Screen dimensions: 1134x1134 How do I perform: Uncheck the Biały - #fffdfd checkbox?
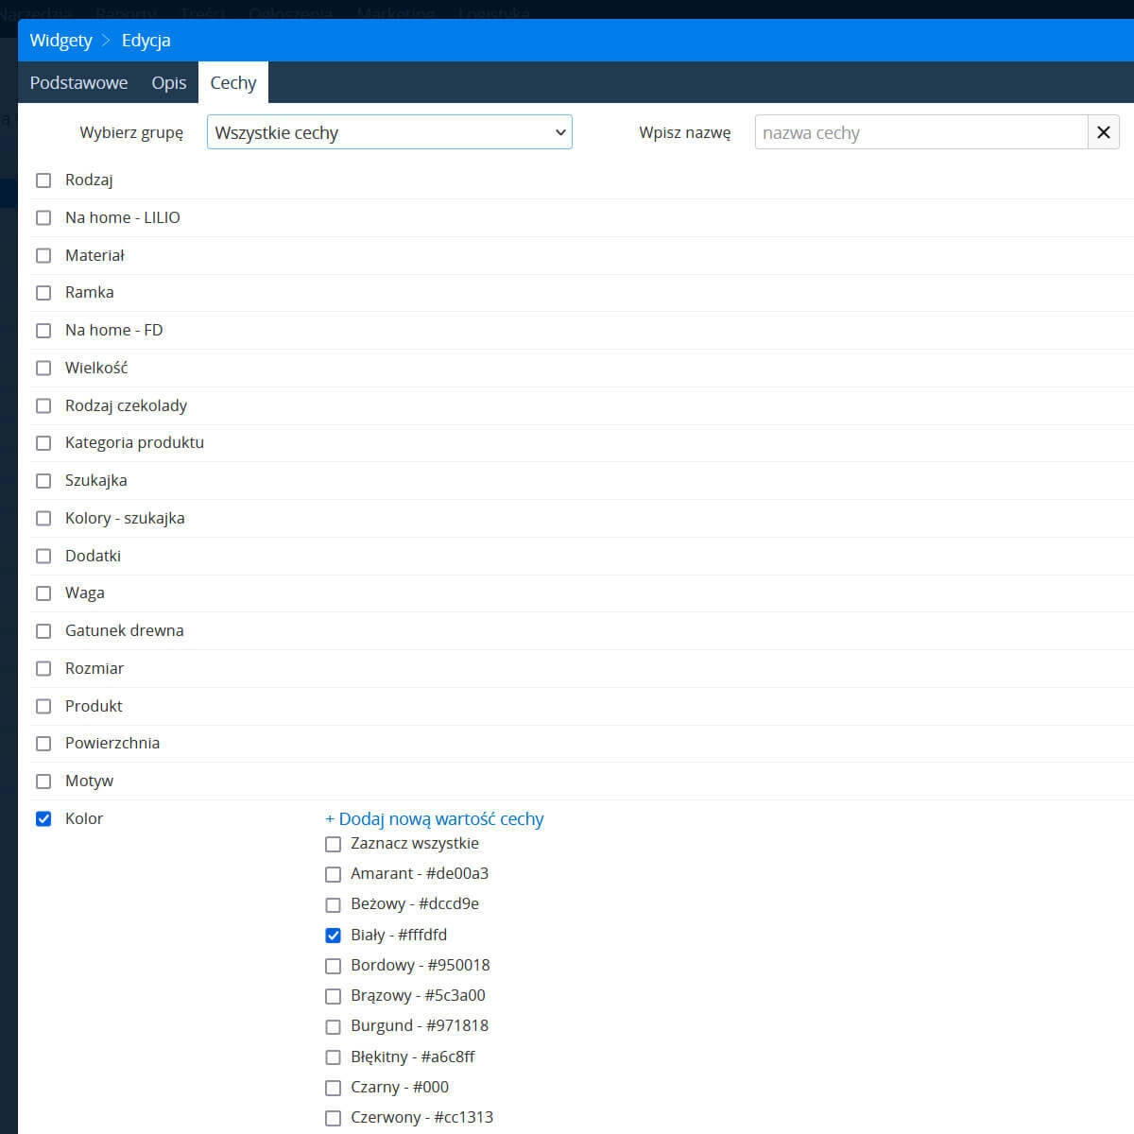333,936
